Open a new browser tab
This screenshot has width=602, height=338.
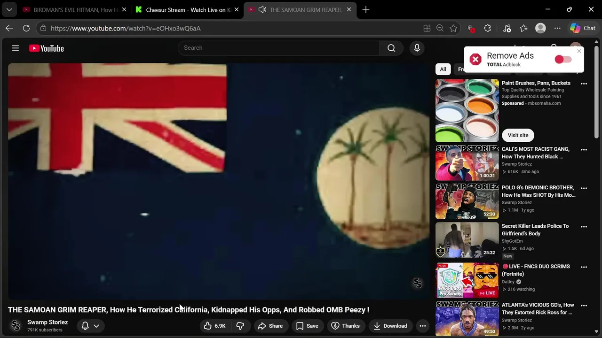(x=366, y=9)
